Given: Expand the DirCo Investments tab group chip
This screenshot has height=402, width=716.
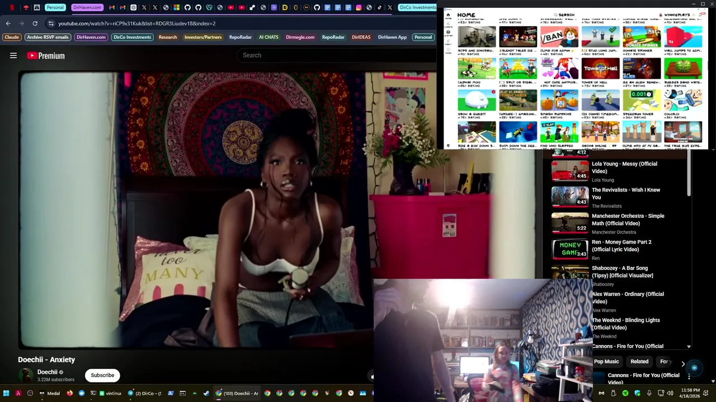Looking at the screenshot, I should (x=418, y=7).
